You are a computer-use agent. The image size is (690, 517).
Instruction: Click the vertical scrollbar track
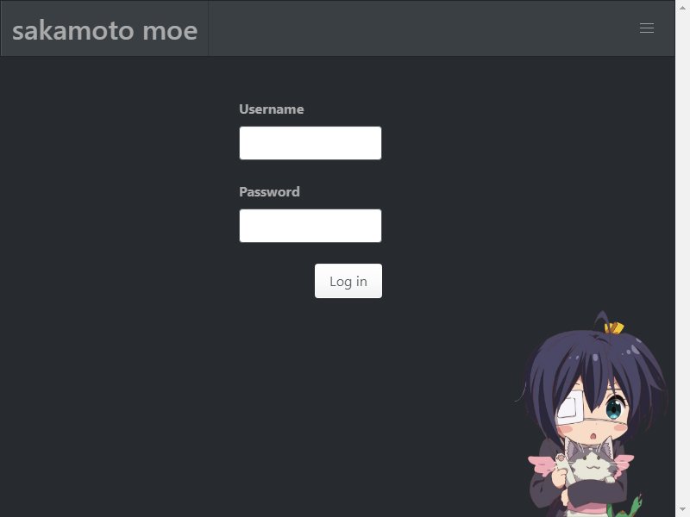coord(682,258)
